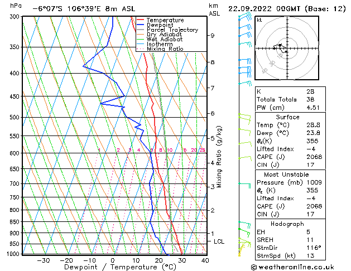
Task: Click the Surface CIN value 17
Action: coord(310,165)
